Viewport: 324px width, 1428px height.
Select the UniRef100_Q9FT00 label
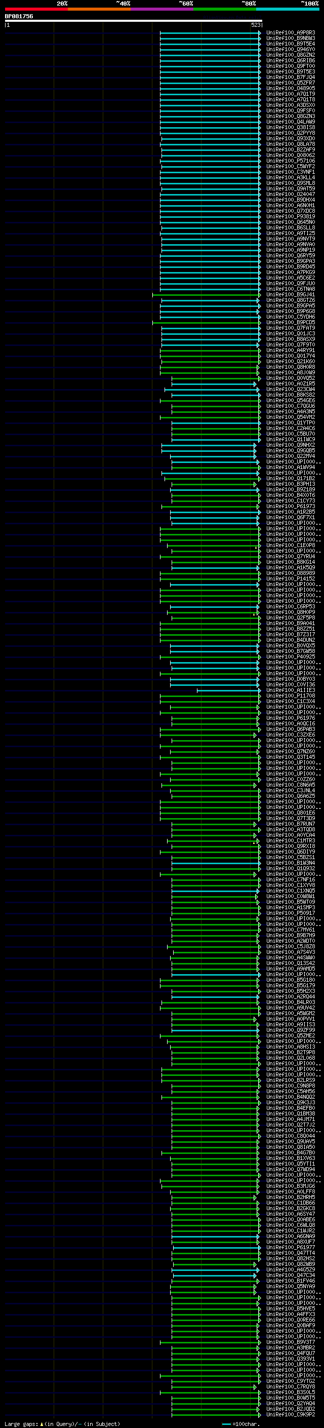[x=291, y=66]
